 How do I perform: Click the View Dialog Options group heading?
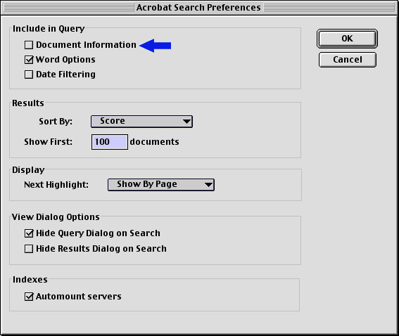(x=56, y=217)
